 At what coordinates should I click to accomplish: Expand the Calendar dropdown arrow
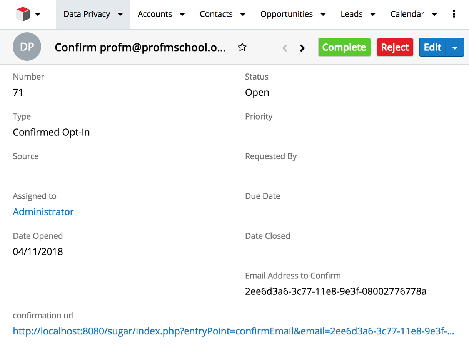(434, 15)
